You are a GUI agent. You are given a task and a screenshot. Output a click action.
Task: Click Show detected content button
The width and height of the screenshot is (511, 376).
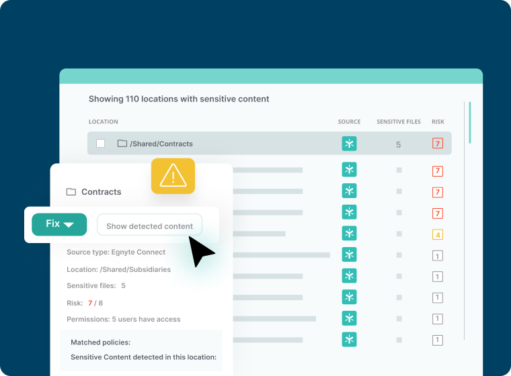149,226
